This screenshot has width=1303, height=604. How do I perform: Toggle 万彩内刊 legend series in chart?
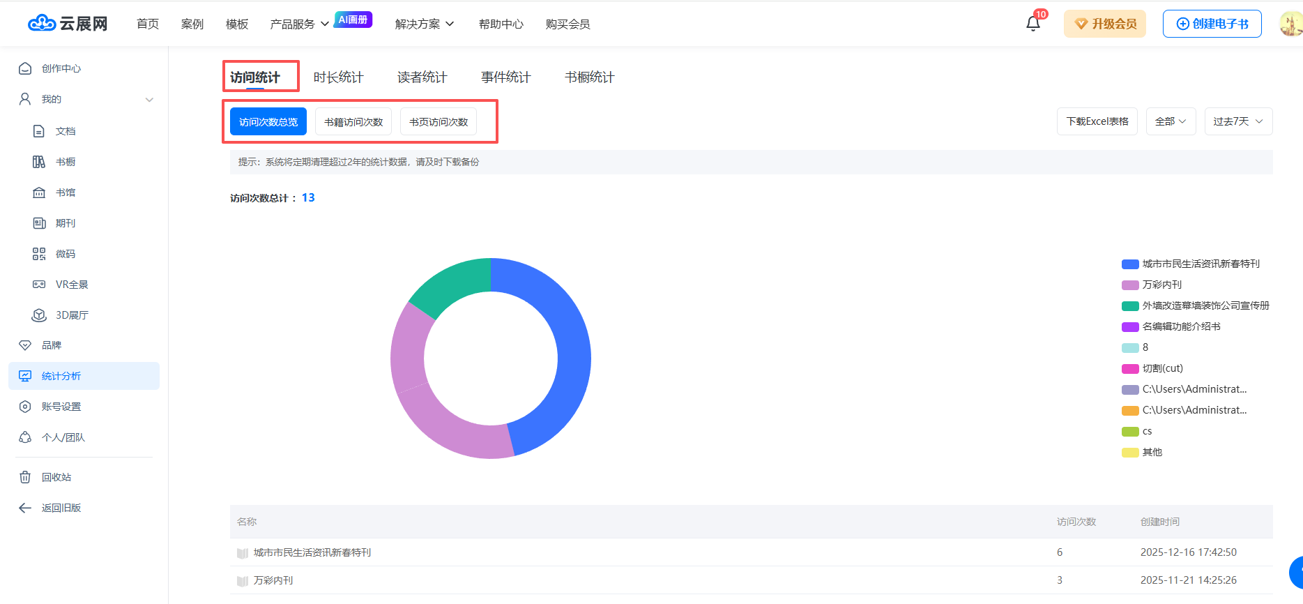[1161, 285]
